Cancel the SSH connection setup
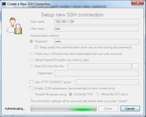The height and width of the screenshot is (117, 146). [x=130, y=109]
